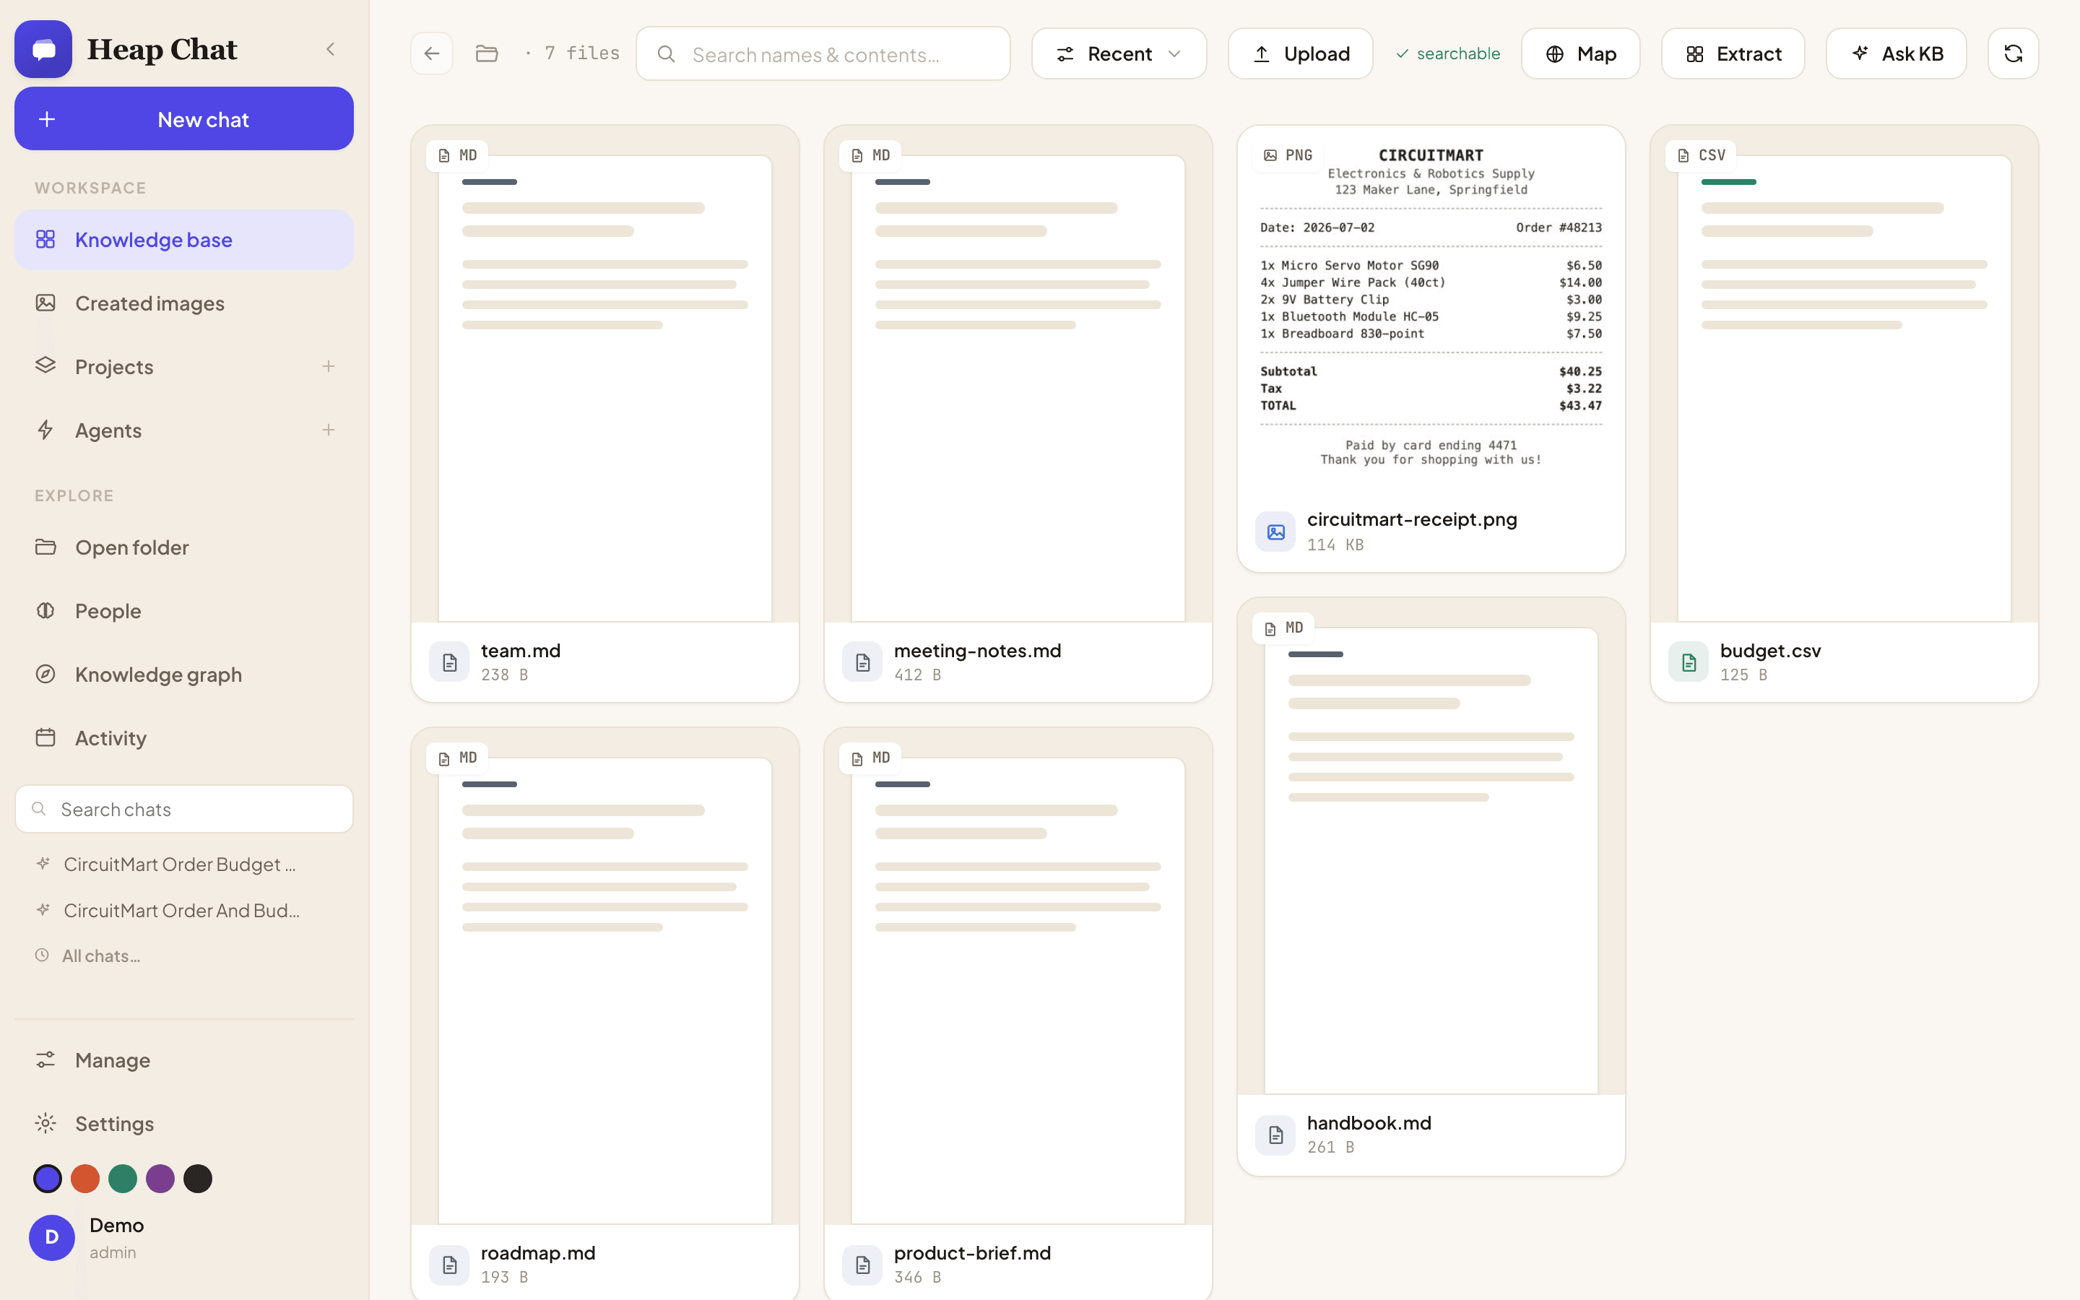
Task: Select the orange theme color
Action: tap(85, 1178)
